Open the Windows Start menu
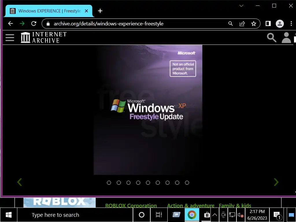The width and height of the screenshot is (296, 222). tap(8, 215)
